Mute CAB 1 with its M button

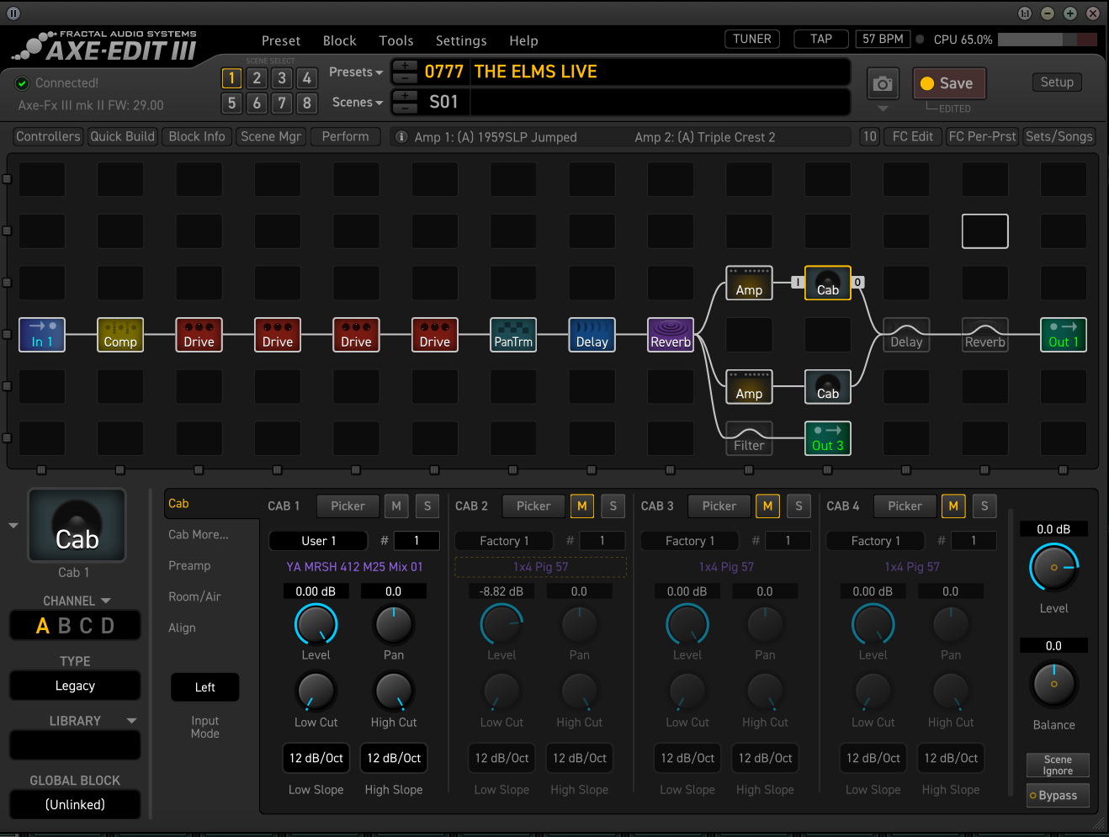point(396,506)
